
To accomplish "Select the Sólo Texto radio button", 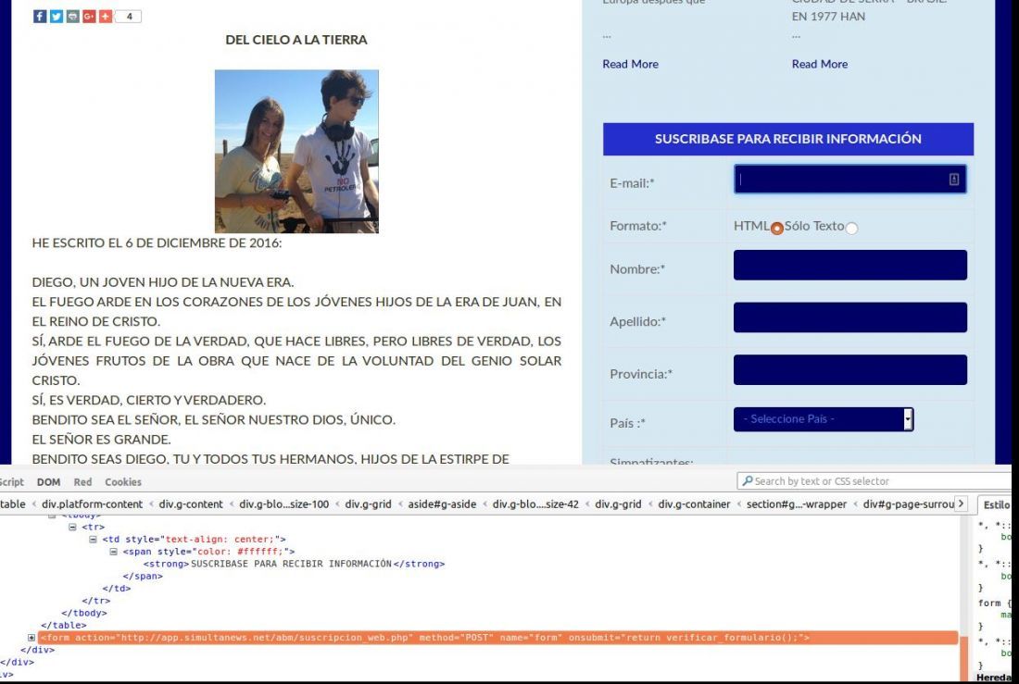I will (x=851, y=228).
